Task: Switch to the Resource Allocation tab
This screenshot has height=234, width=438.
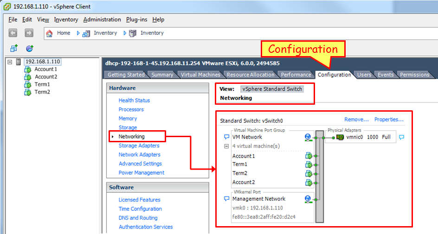Action: tap(251, 75)
